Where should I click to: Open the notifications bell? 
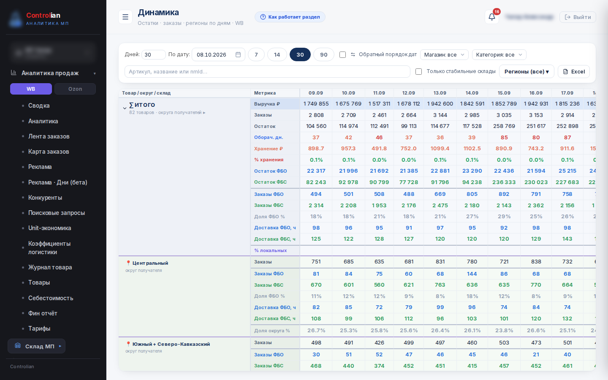pyautogui.click(x=492, y=17)
